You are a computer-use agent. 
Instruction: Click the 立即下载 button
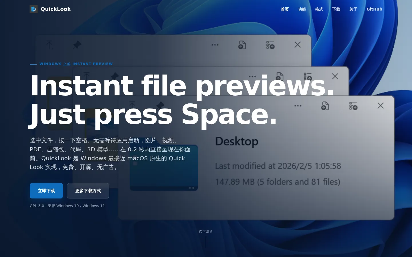[46, 191]
